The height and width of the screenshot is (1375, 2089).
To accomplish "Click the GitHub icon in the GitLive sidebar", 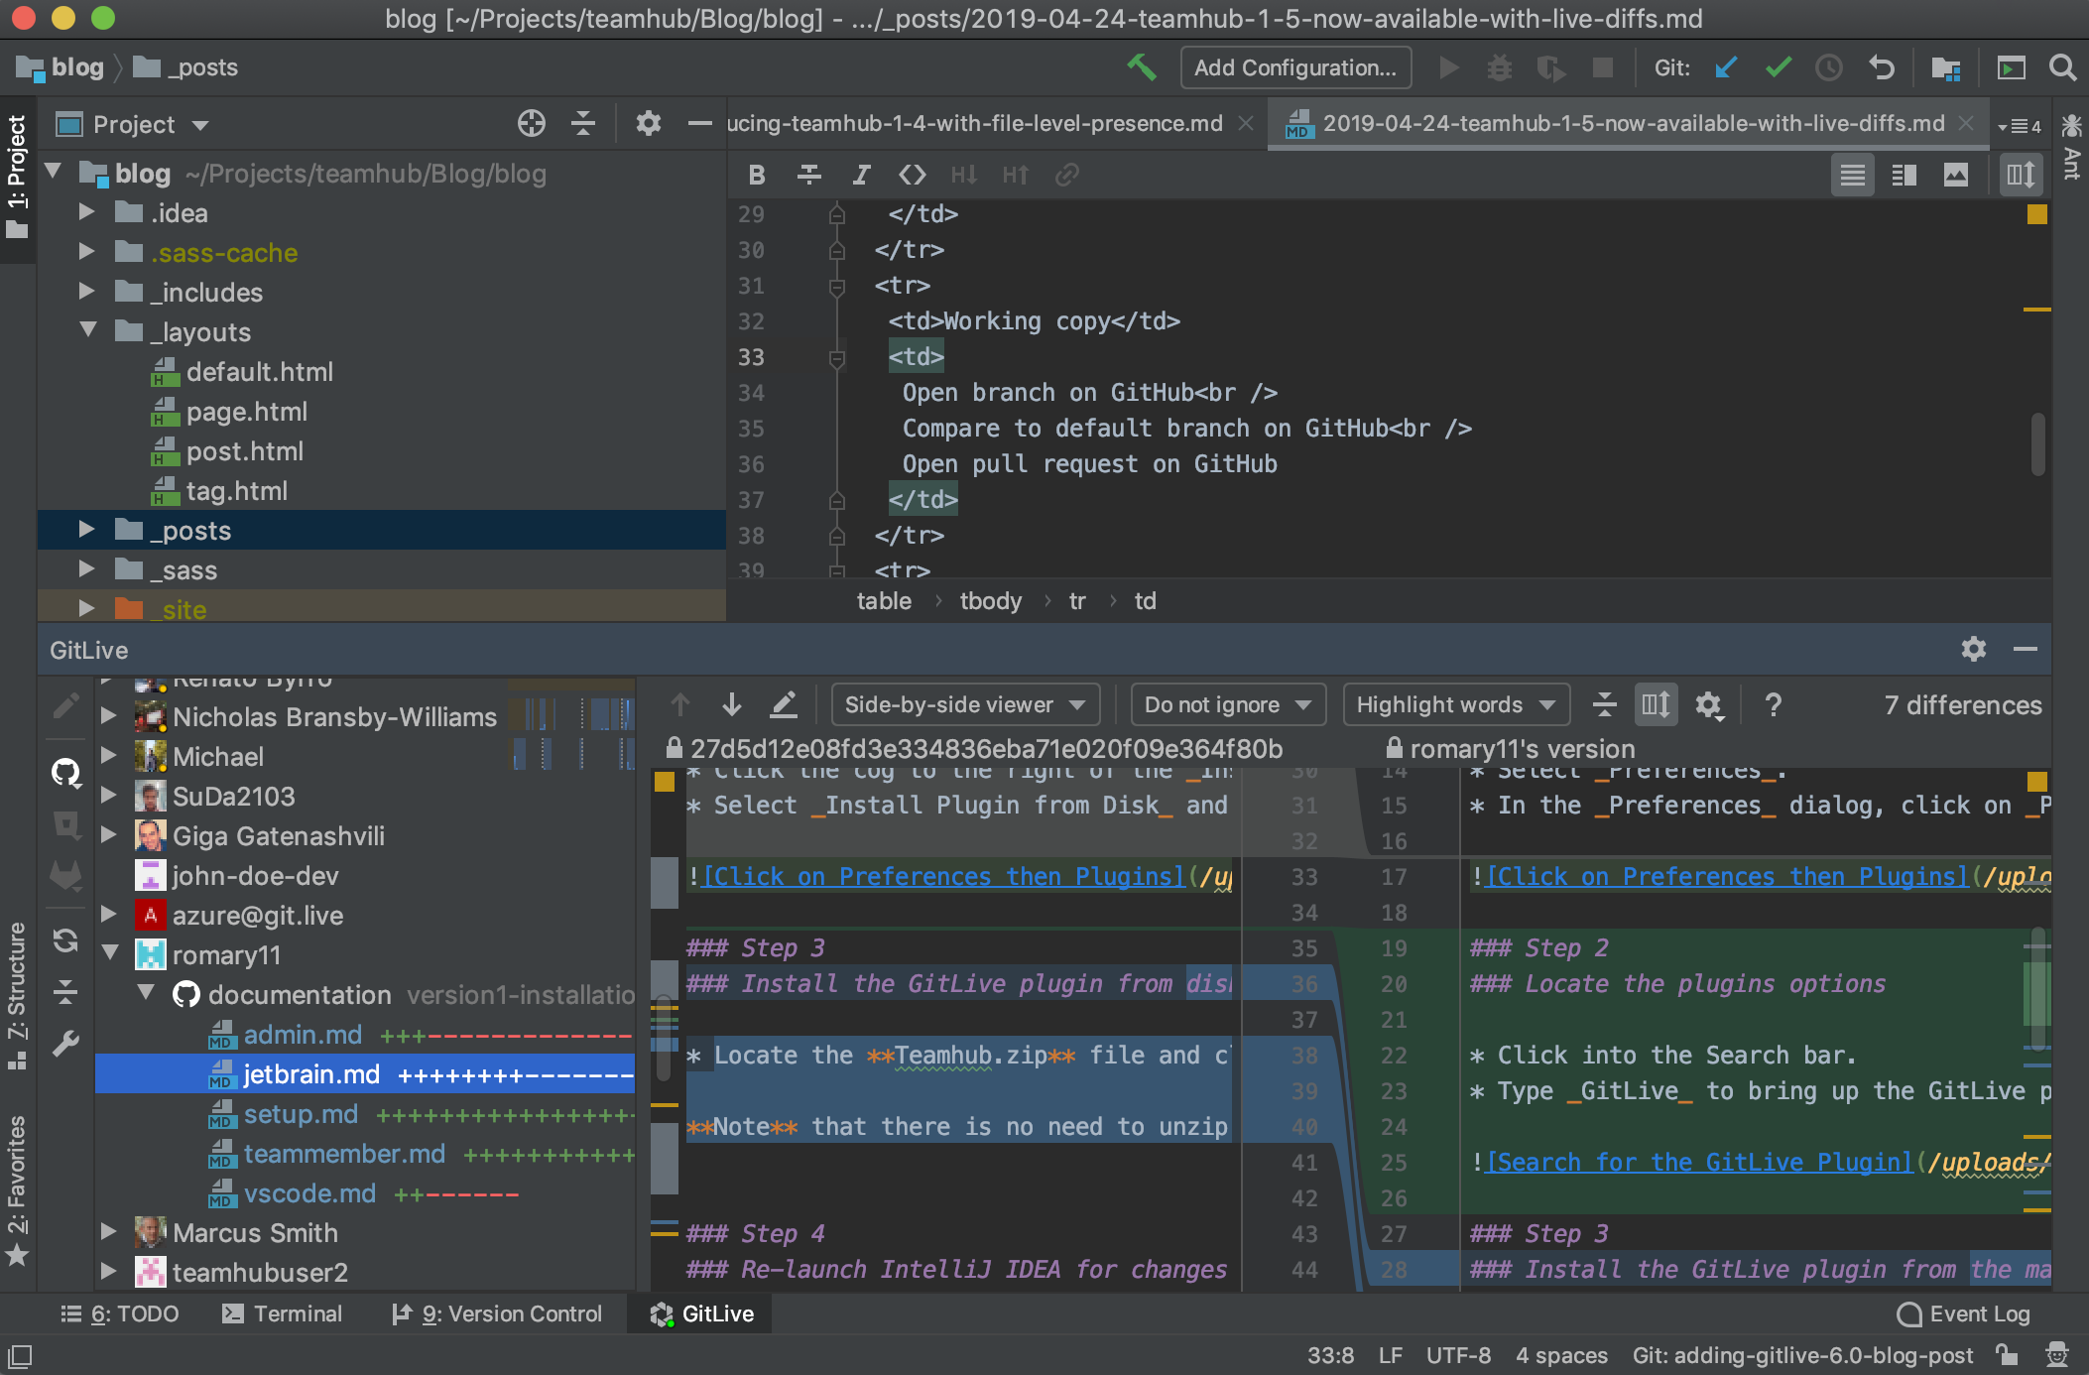I will pyautogui.click(x=65, y=771).
